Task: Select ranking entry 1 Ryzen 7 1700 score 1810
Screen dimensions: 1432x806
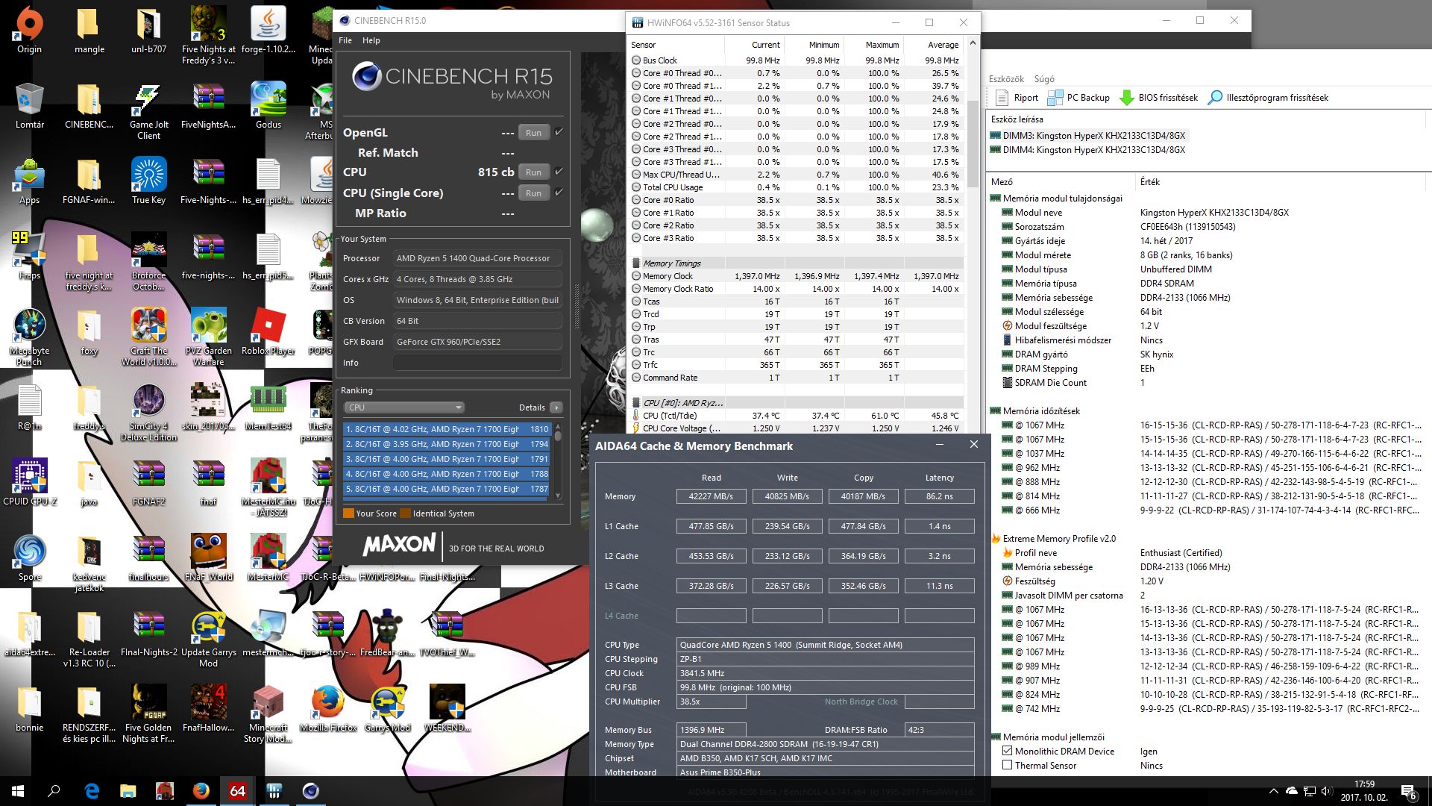Action: point(447,429)
